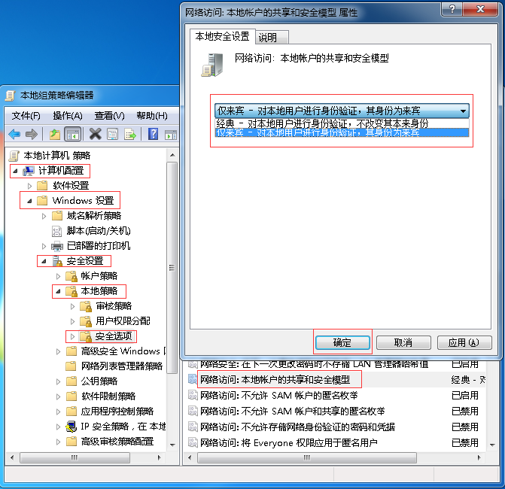Select 网络访问: 本地帐户的共享和安全模型 policy row

[x=279, y=380]
